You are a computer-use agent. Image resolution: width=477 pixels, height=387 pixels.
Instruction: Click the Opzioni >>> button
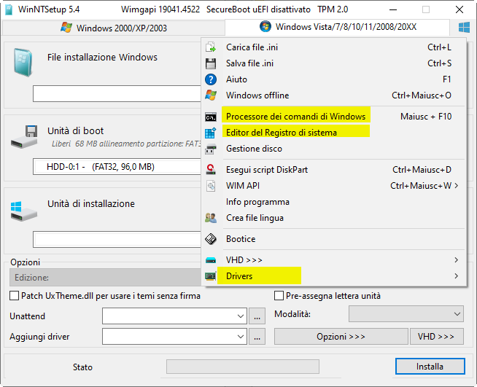tap(341, 337)
